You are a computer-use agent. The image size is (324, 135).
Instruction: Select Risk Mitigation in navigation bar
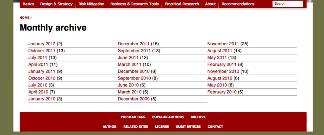click(x=91, y=4)
